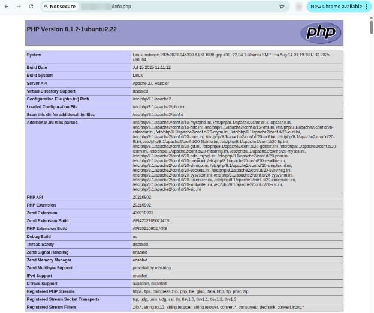Click the Zend Signal Handling label

(47, 252)
